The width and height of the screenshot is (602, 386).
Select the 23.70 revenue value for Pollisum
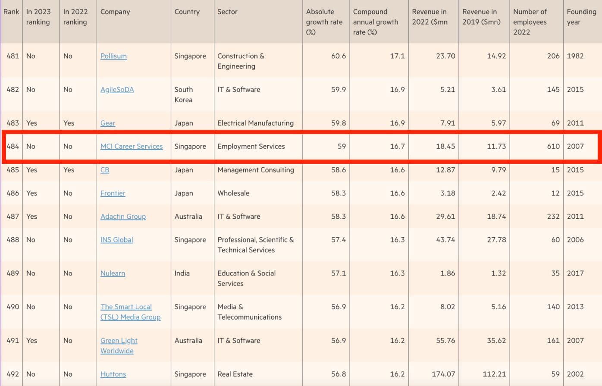(445, 56)
